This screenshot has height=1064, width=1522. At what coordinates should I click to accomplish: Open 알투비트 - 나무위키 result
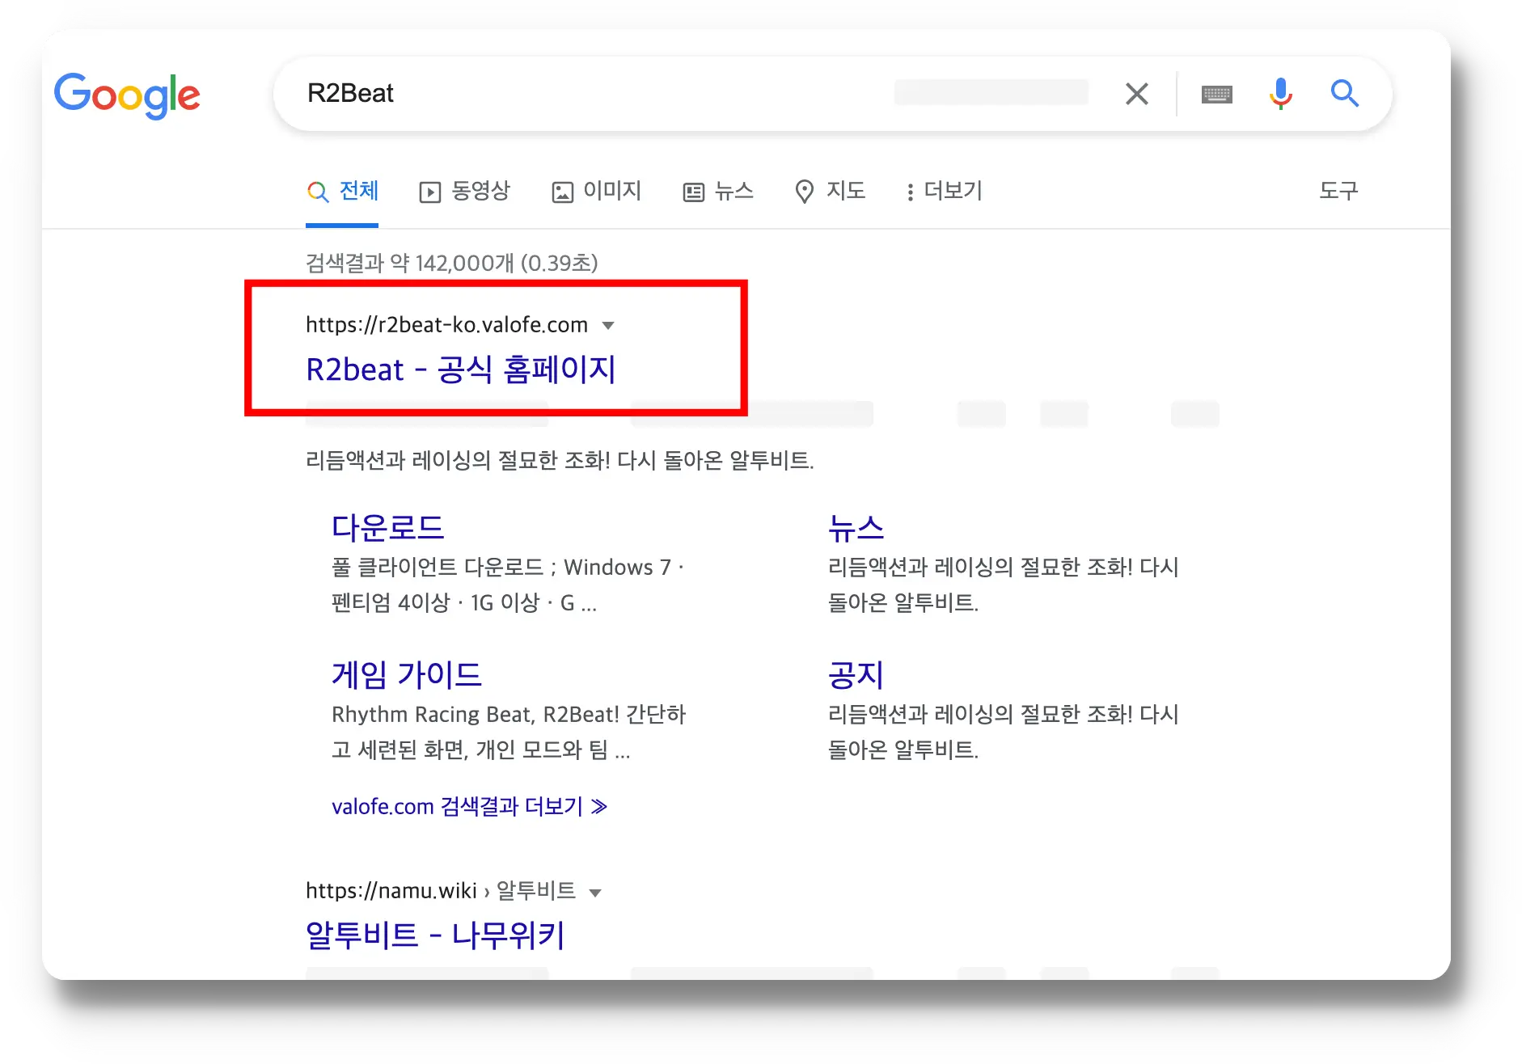click(x=435, y=935)
